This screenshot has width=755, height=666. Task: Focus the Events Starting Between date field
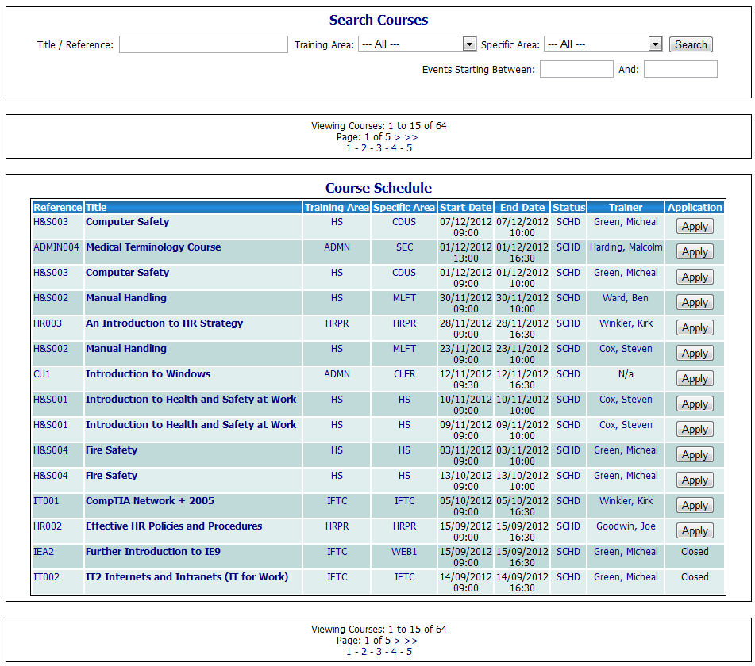(x=576, y=69)
